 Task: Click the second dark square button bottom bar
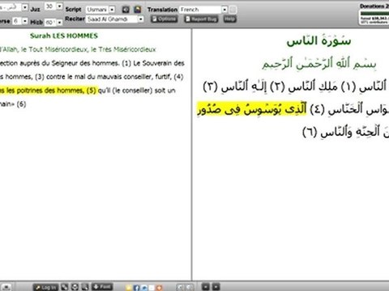tap(216, 287)
